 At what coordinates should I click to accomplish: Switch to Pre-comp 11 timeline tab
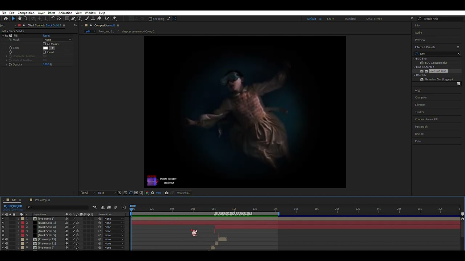[43, 200]
